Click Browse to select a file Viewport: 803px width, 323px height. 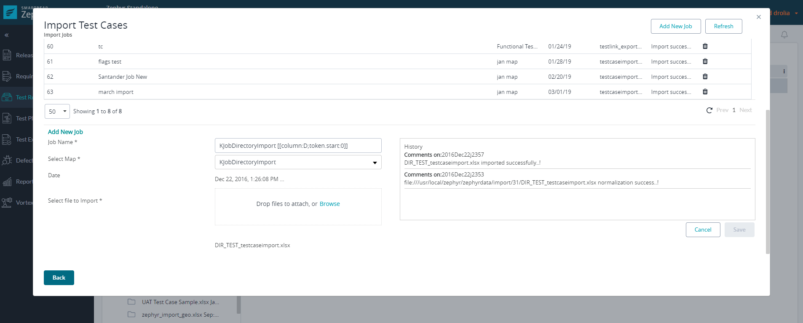click(329, 204)
